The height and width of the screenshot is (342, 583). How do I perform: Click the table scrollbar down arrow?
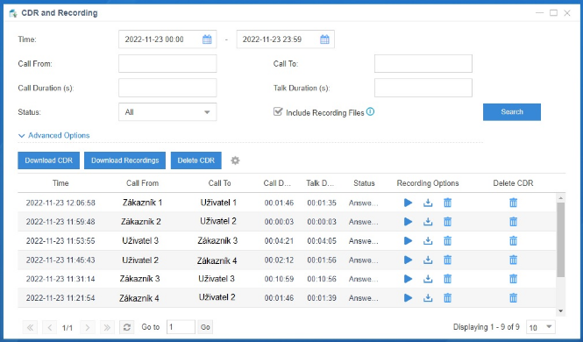pyautogui.click(x=561, y=311)
